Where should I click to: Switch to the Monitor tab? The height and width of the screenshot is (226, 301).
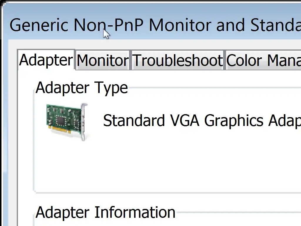[102, 61]
